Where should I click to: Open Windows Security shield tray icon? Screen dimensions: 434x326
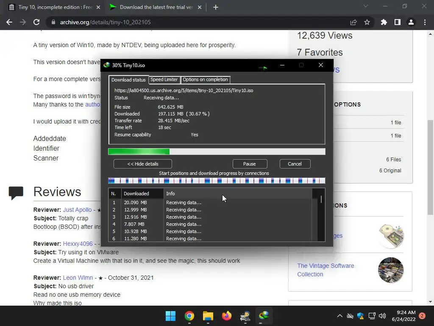(360, 316)
